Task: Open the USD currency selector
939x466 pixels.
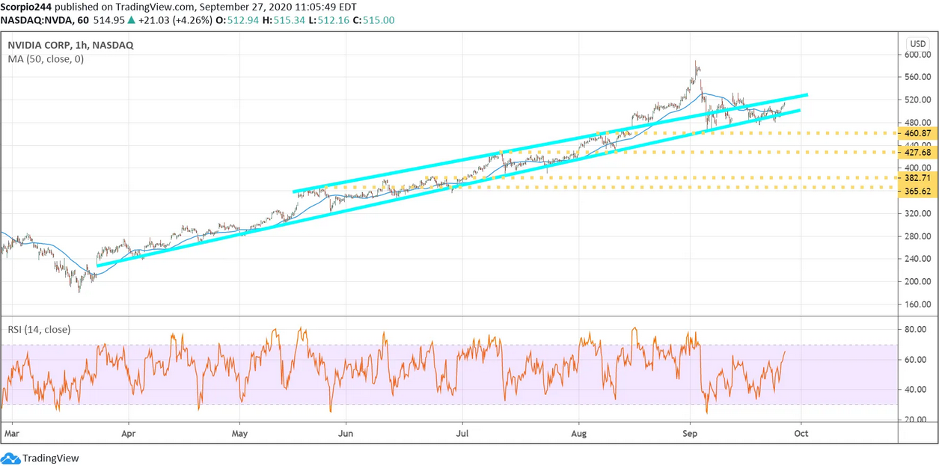Action: [917, 44]
